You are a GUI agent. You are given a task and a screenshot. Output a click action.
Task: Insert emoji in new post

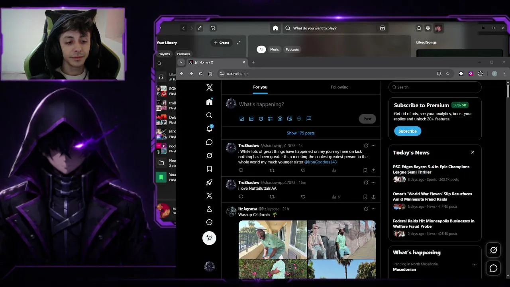pos(280,119)
